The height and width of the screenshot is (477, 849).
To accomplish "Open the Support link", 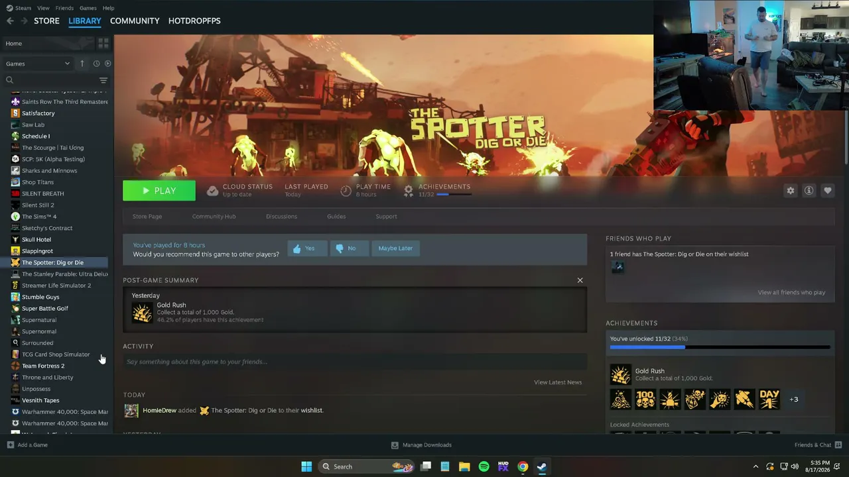I will pyautogui.click(x=386, y=217).
